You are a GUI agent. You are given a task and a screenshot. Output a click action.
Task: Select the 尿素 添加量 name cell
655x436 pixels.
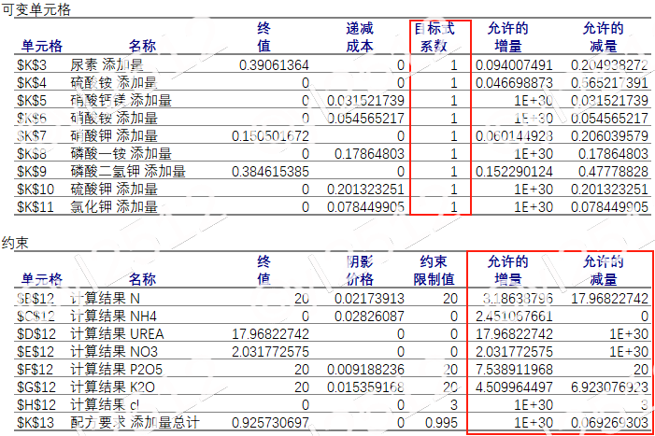click(x=107, y=65)
